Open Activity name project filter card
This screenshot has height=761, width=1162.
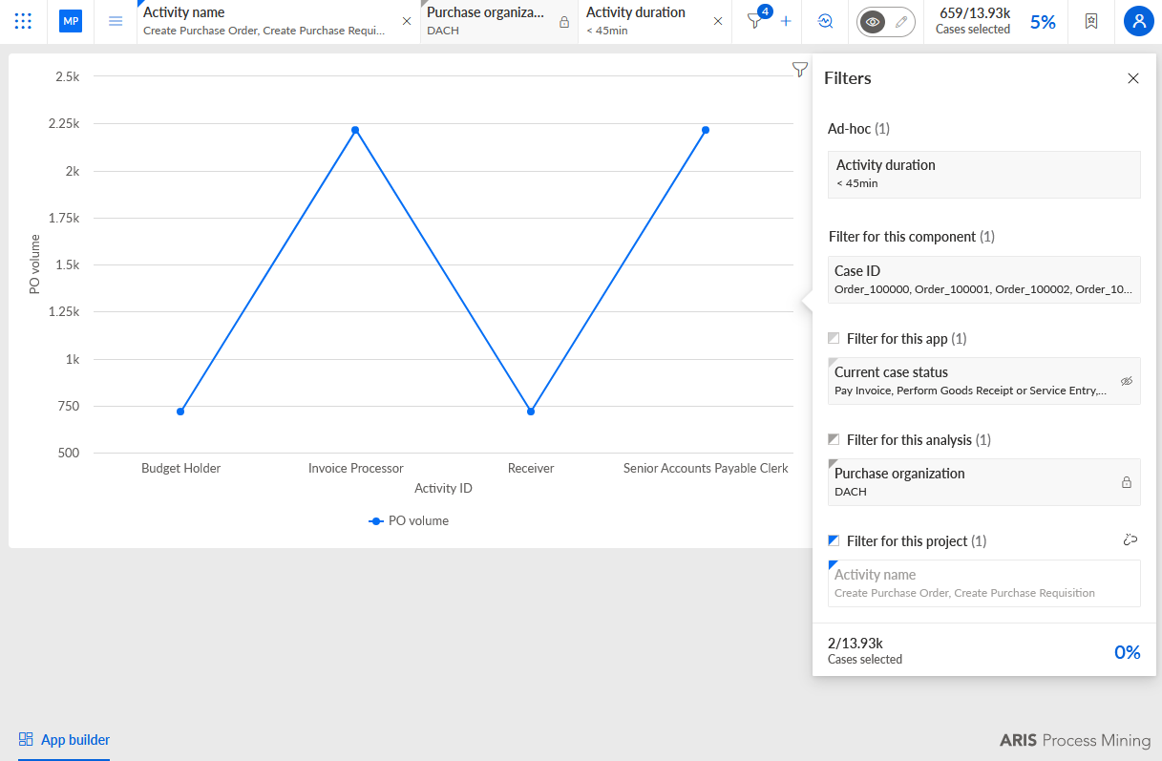(x=984, y=583)
